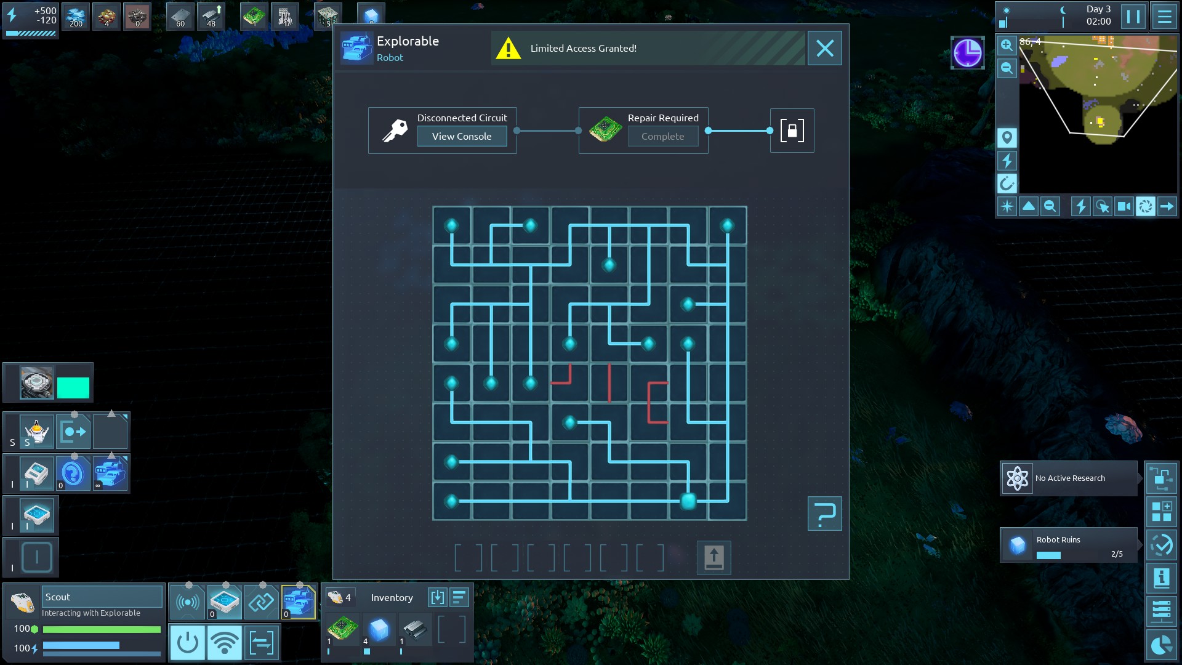Select the Scout unit name field
Screen dimensions: 1182x665
click(102, 597)
